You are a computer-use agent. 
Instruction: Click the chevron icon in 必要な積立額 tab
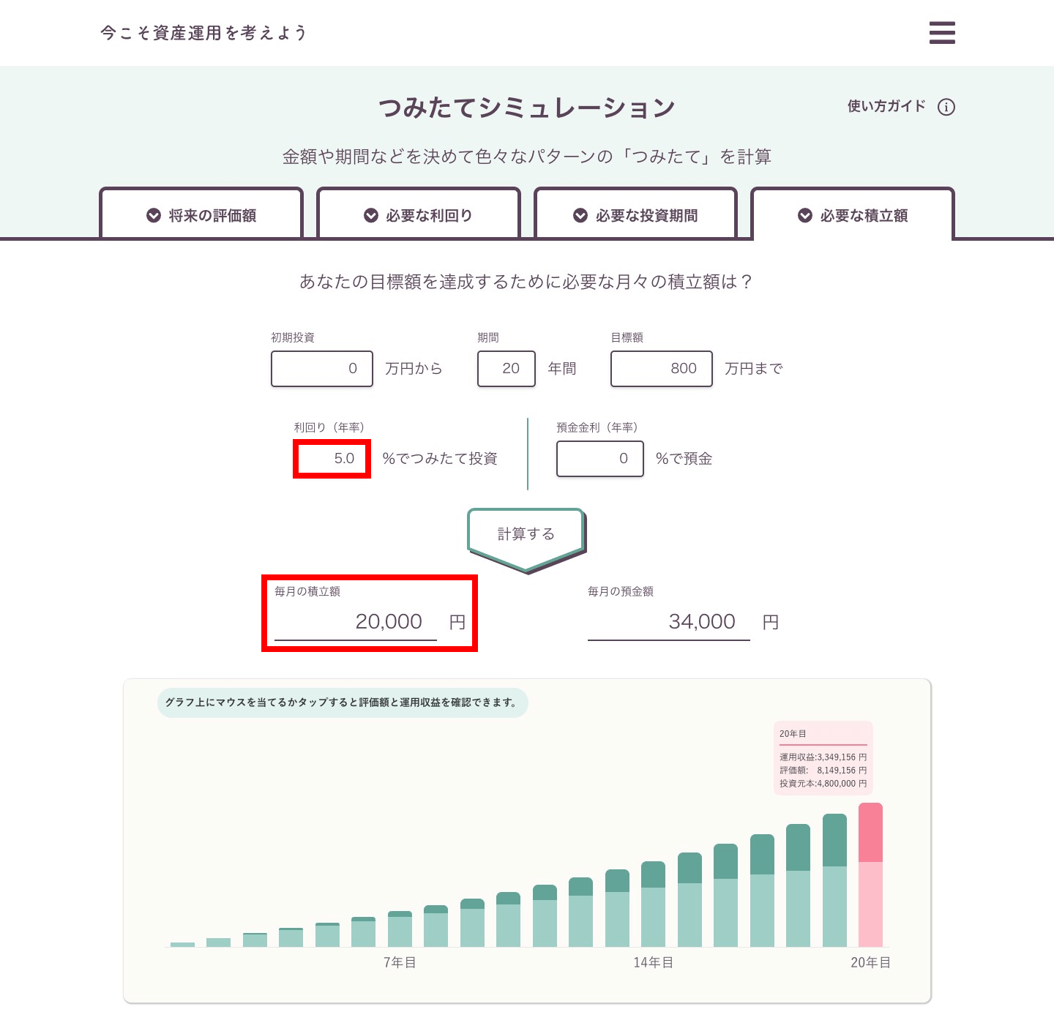tap(805, 215)
